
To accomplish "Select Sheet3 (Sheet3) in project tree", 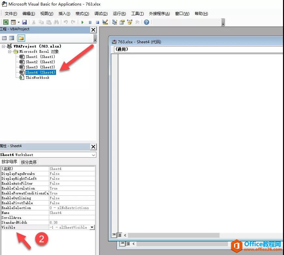I will click(x=40, y=67).
